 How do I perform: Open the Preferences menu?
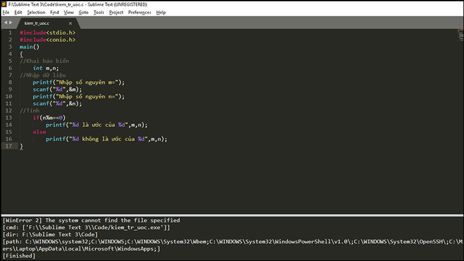coord(139,13)
